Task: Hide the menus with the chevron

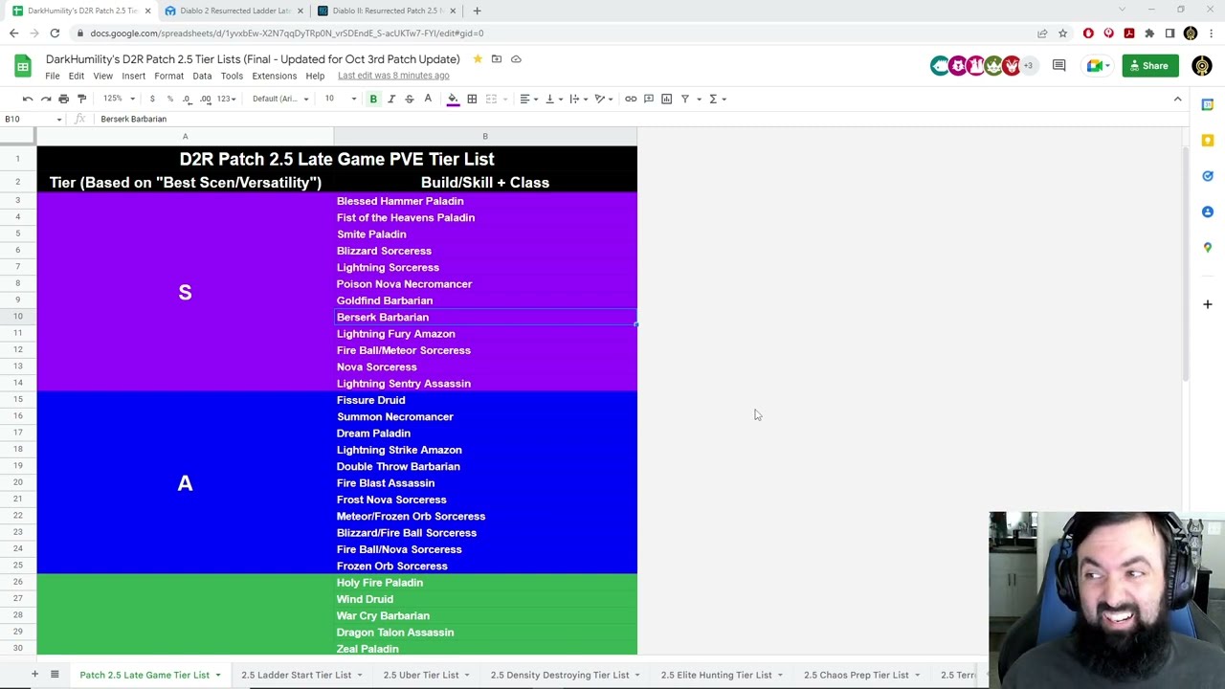Action: (x=1178, y=99)
